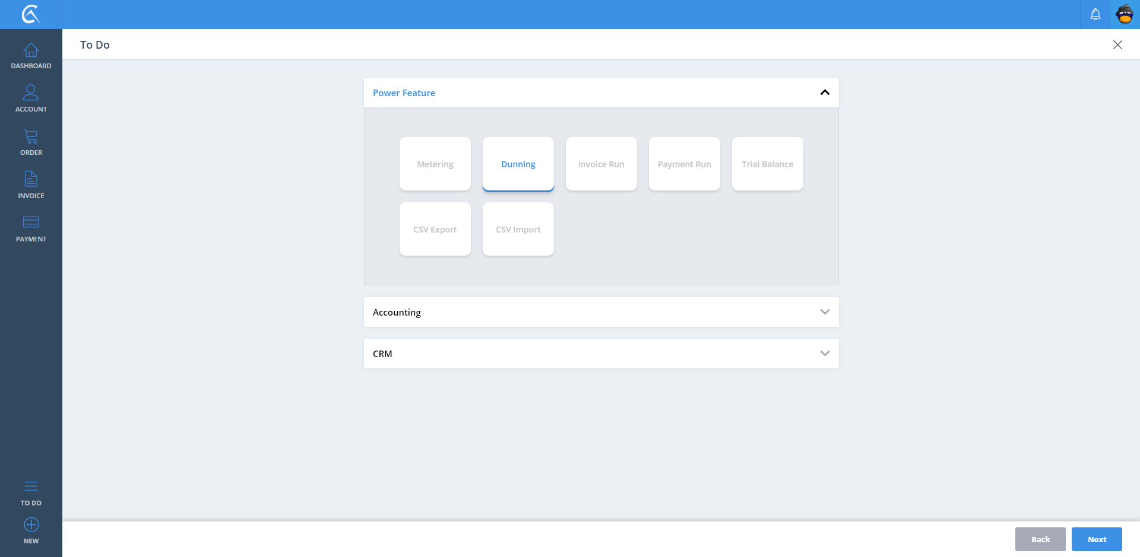
Task: Choose the Payment Run card
Action: pyautogui.click(x=684, y=164)
